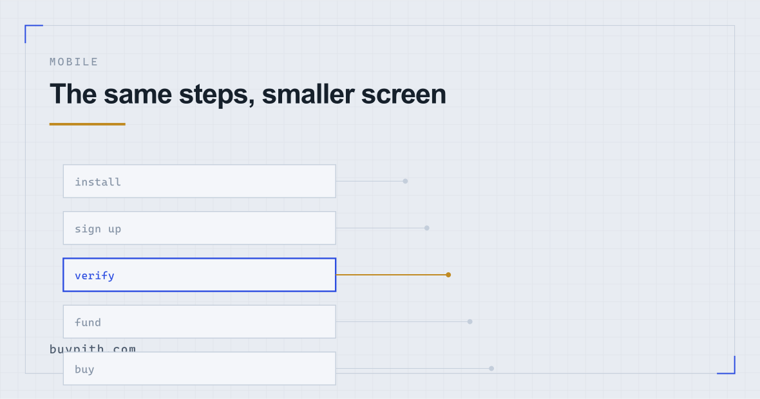This screenshot has height=399, width=760.
Task: Open the fund step box
Action: pyautogui.click(x=199, y=322)
